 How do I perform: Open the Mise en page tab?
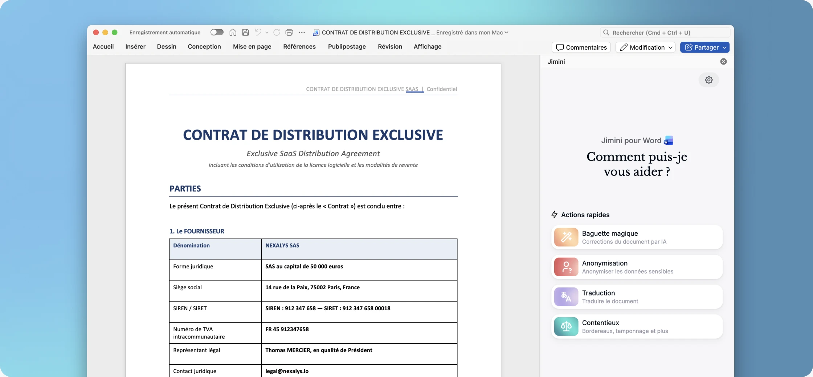252,46
